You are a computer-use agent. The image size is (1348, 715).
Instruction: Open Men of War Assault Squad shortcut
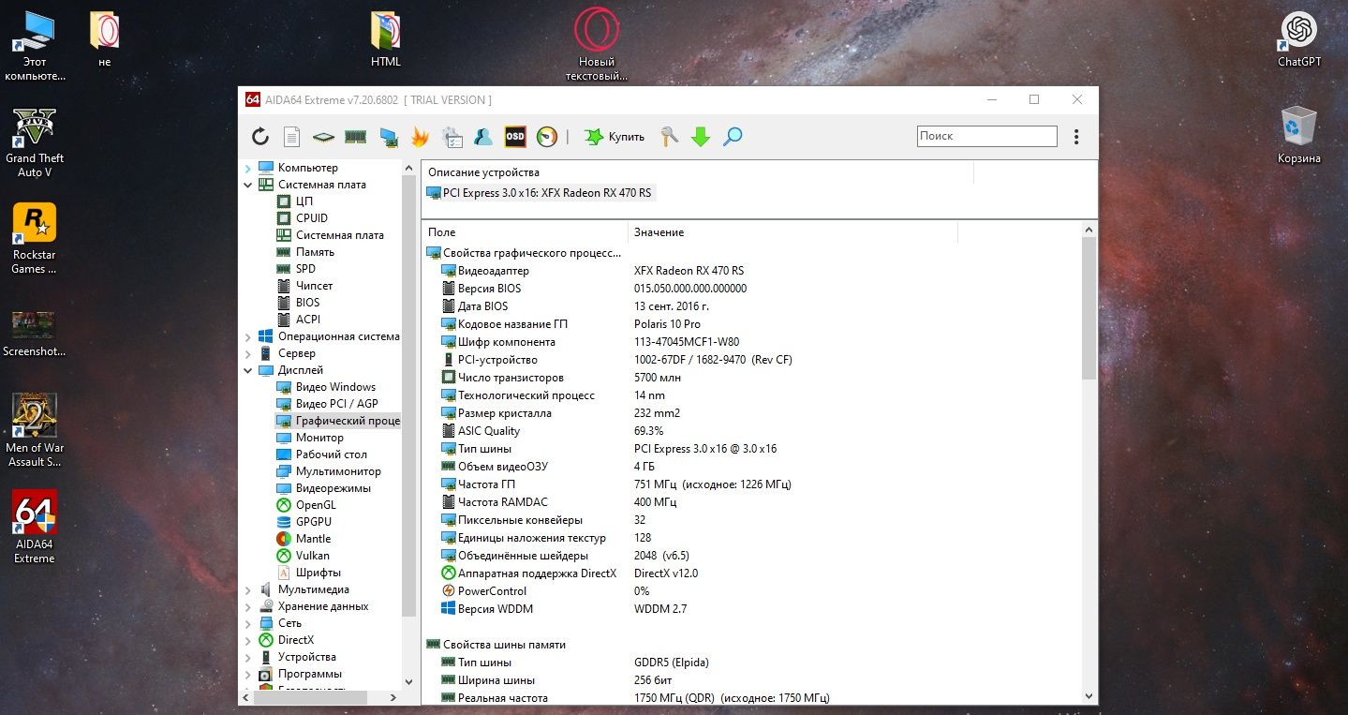35,431
